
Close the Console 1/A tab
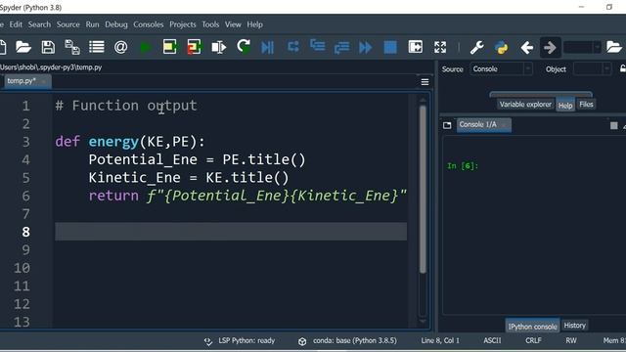tap(505, 125)
